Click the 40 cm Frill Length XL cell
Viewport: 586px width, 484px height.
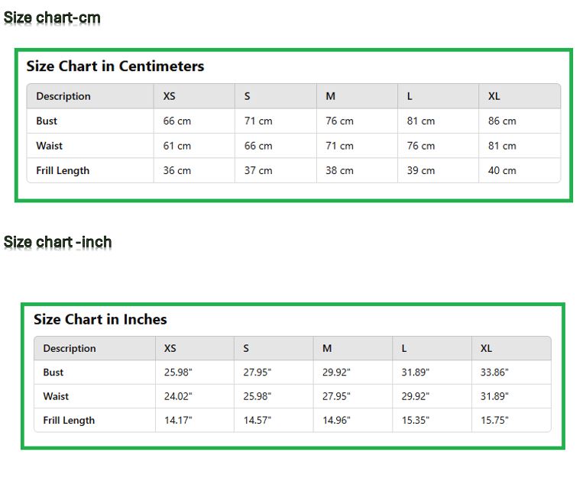tap(502, 170)
